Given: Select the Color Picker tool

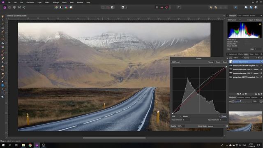Looking at the screenshot, I should pyautogui.click(x=2, y=24).
